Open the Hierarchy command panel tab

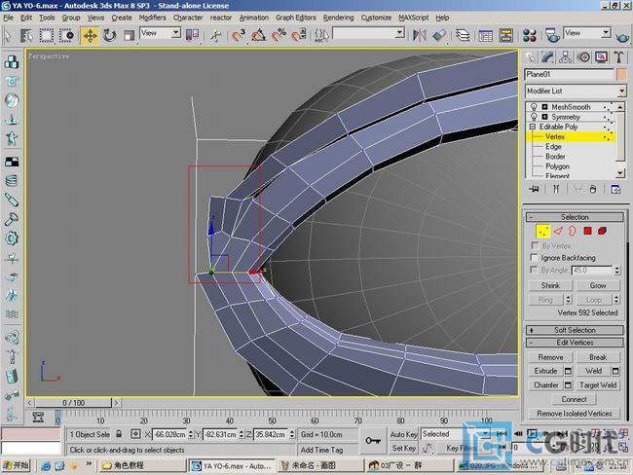pyautogui.click(x=566, y=57)
